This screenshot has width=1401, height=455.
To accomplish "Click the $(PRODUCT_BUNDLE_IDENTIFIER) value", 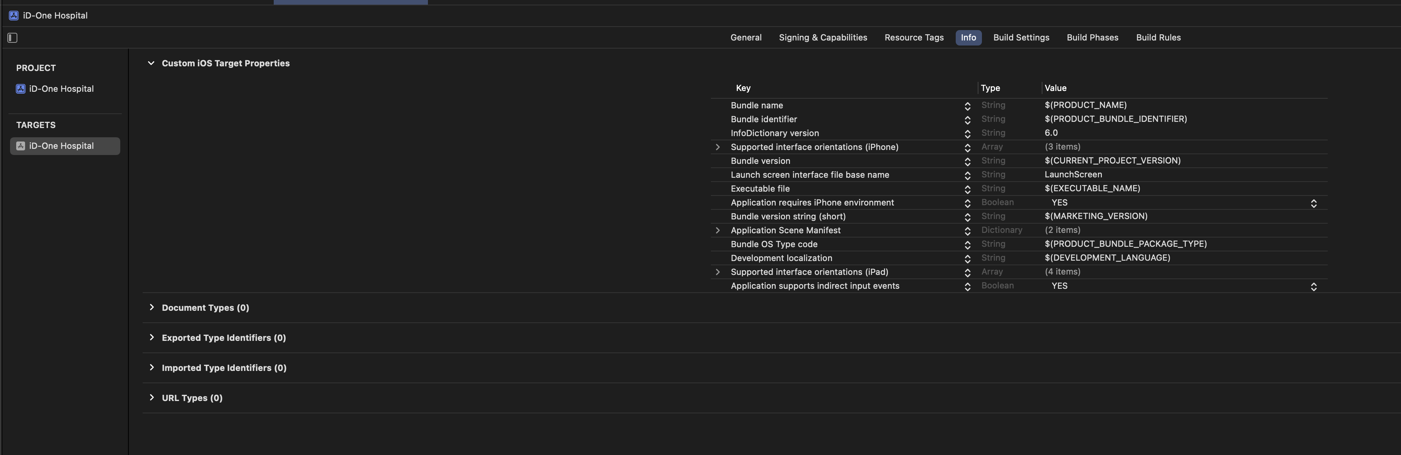I will pos(1115,119).
